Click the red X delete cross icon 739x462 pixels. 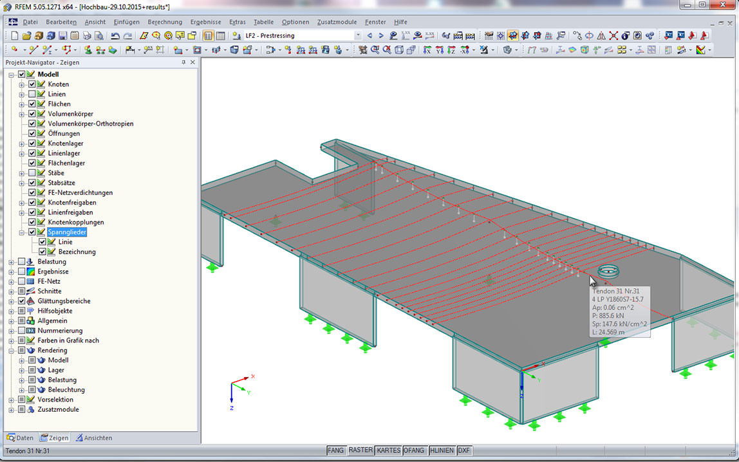[613, 35]
